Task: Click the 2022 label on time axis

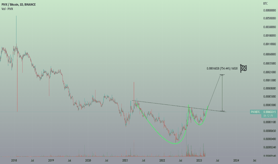Action: [x=162, y=160]
